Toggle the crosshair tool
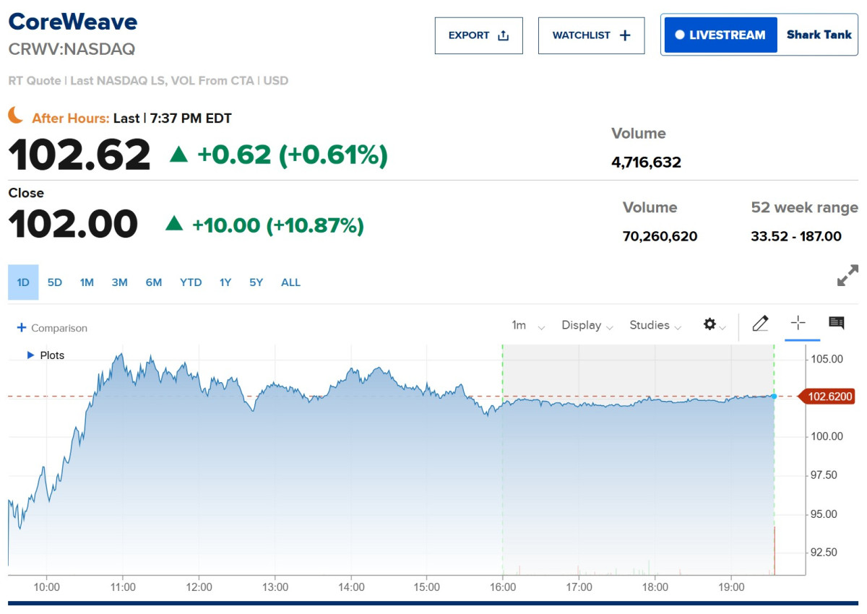The width and height of the screenshot is (867, 614). [x=798, y=323]
